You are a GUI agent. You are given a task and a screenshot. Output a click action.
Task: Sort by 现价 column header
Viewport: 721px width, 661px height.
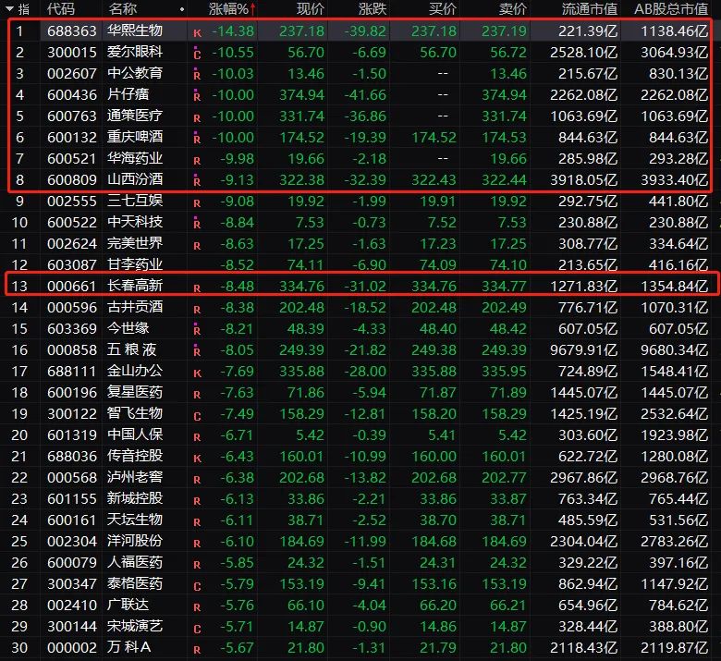coord(310,9)
